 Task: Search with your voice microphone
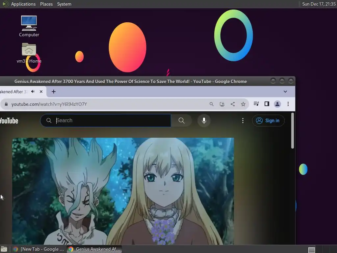pos(204,121)
